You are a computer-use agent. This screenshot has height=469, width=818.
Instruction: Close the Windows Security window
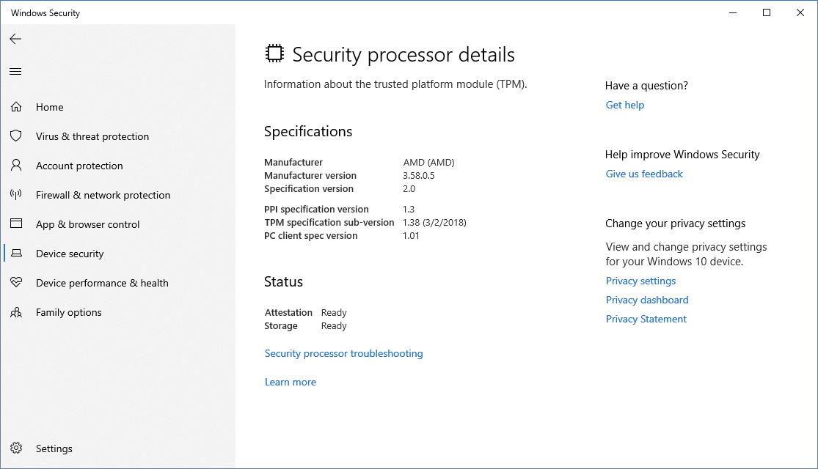click(x=800, y=12)
